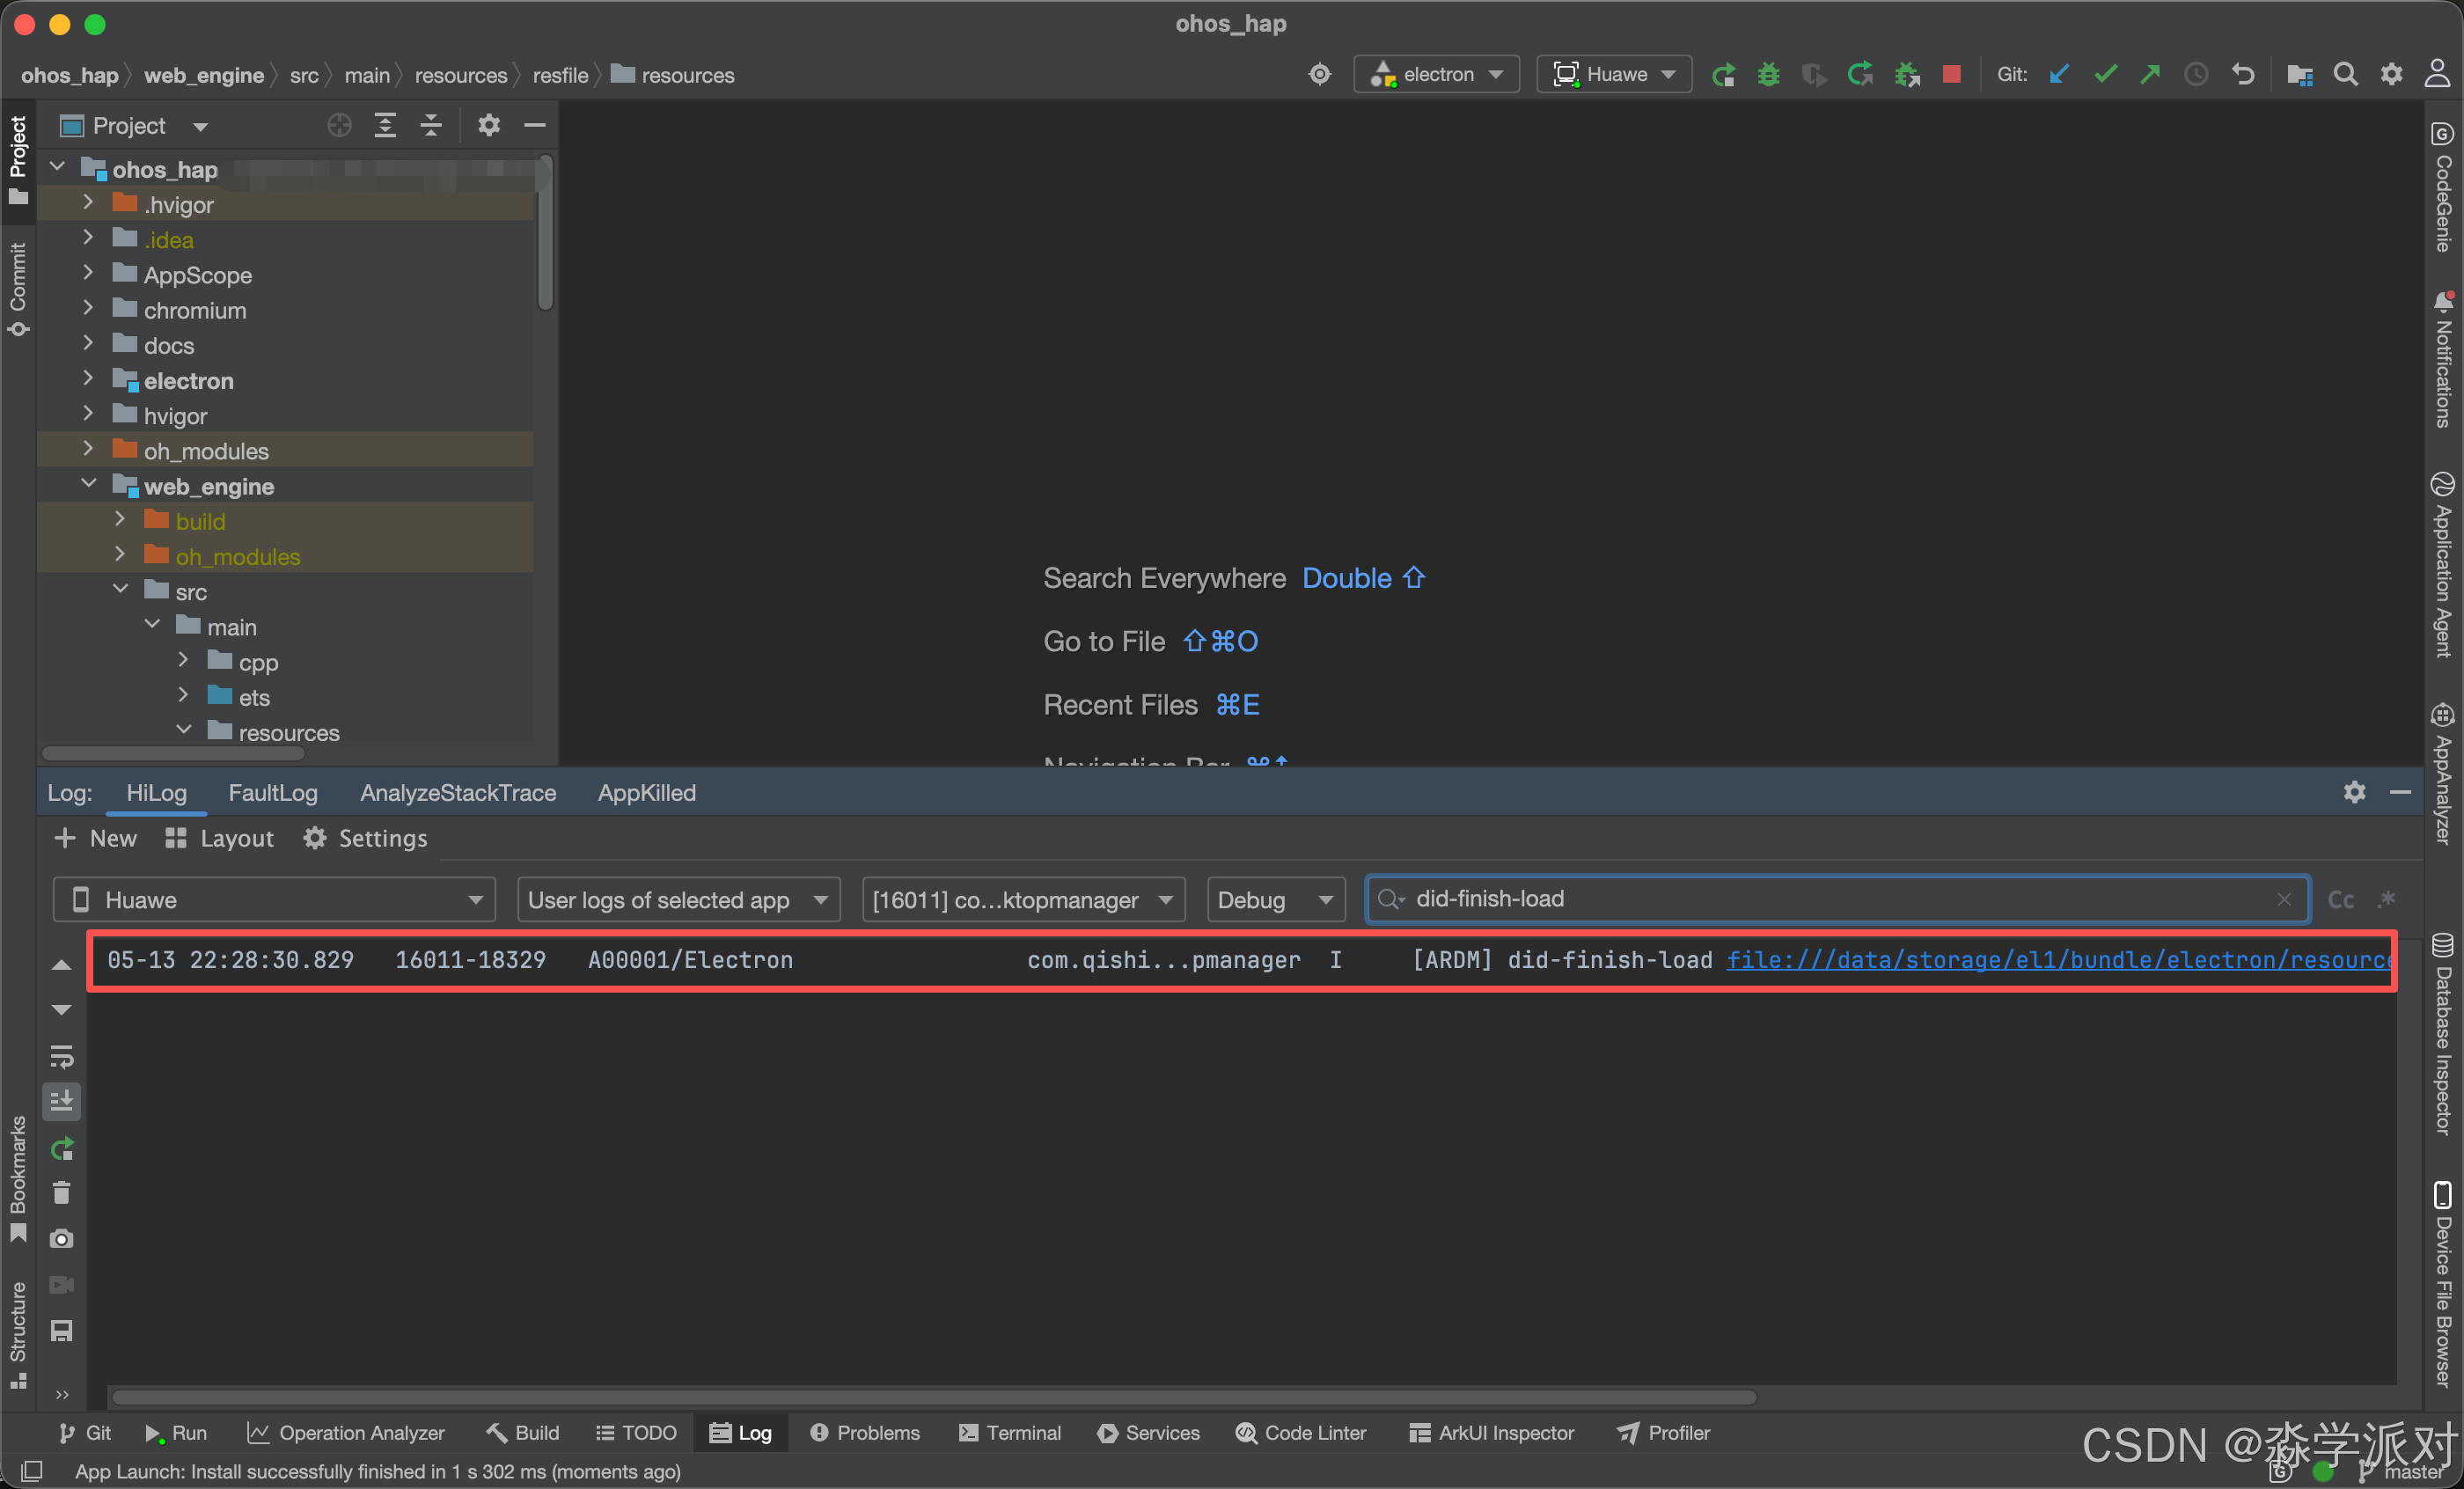Image resolution: width=2464 pixels, height=1489 pixels.
Task: Collapse the web_engine module
Action: pyautogui.click(x=88, y=485)
